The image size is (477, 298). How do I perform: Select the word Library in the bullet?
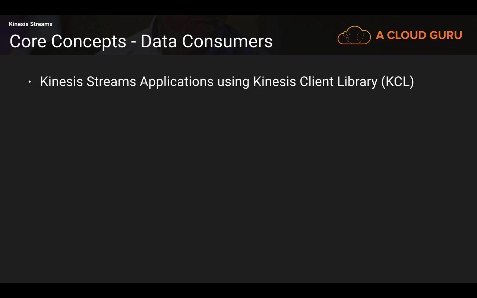pyautogui.click(x=357, y=82)
